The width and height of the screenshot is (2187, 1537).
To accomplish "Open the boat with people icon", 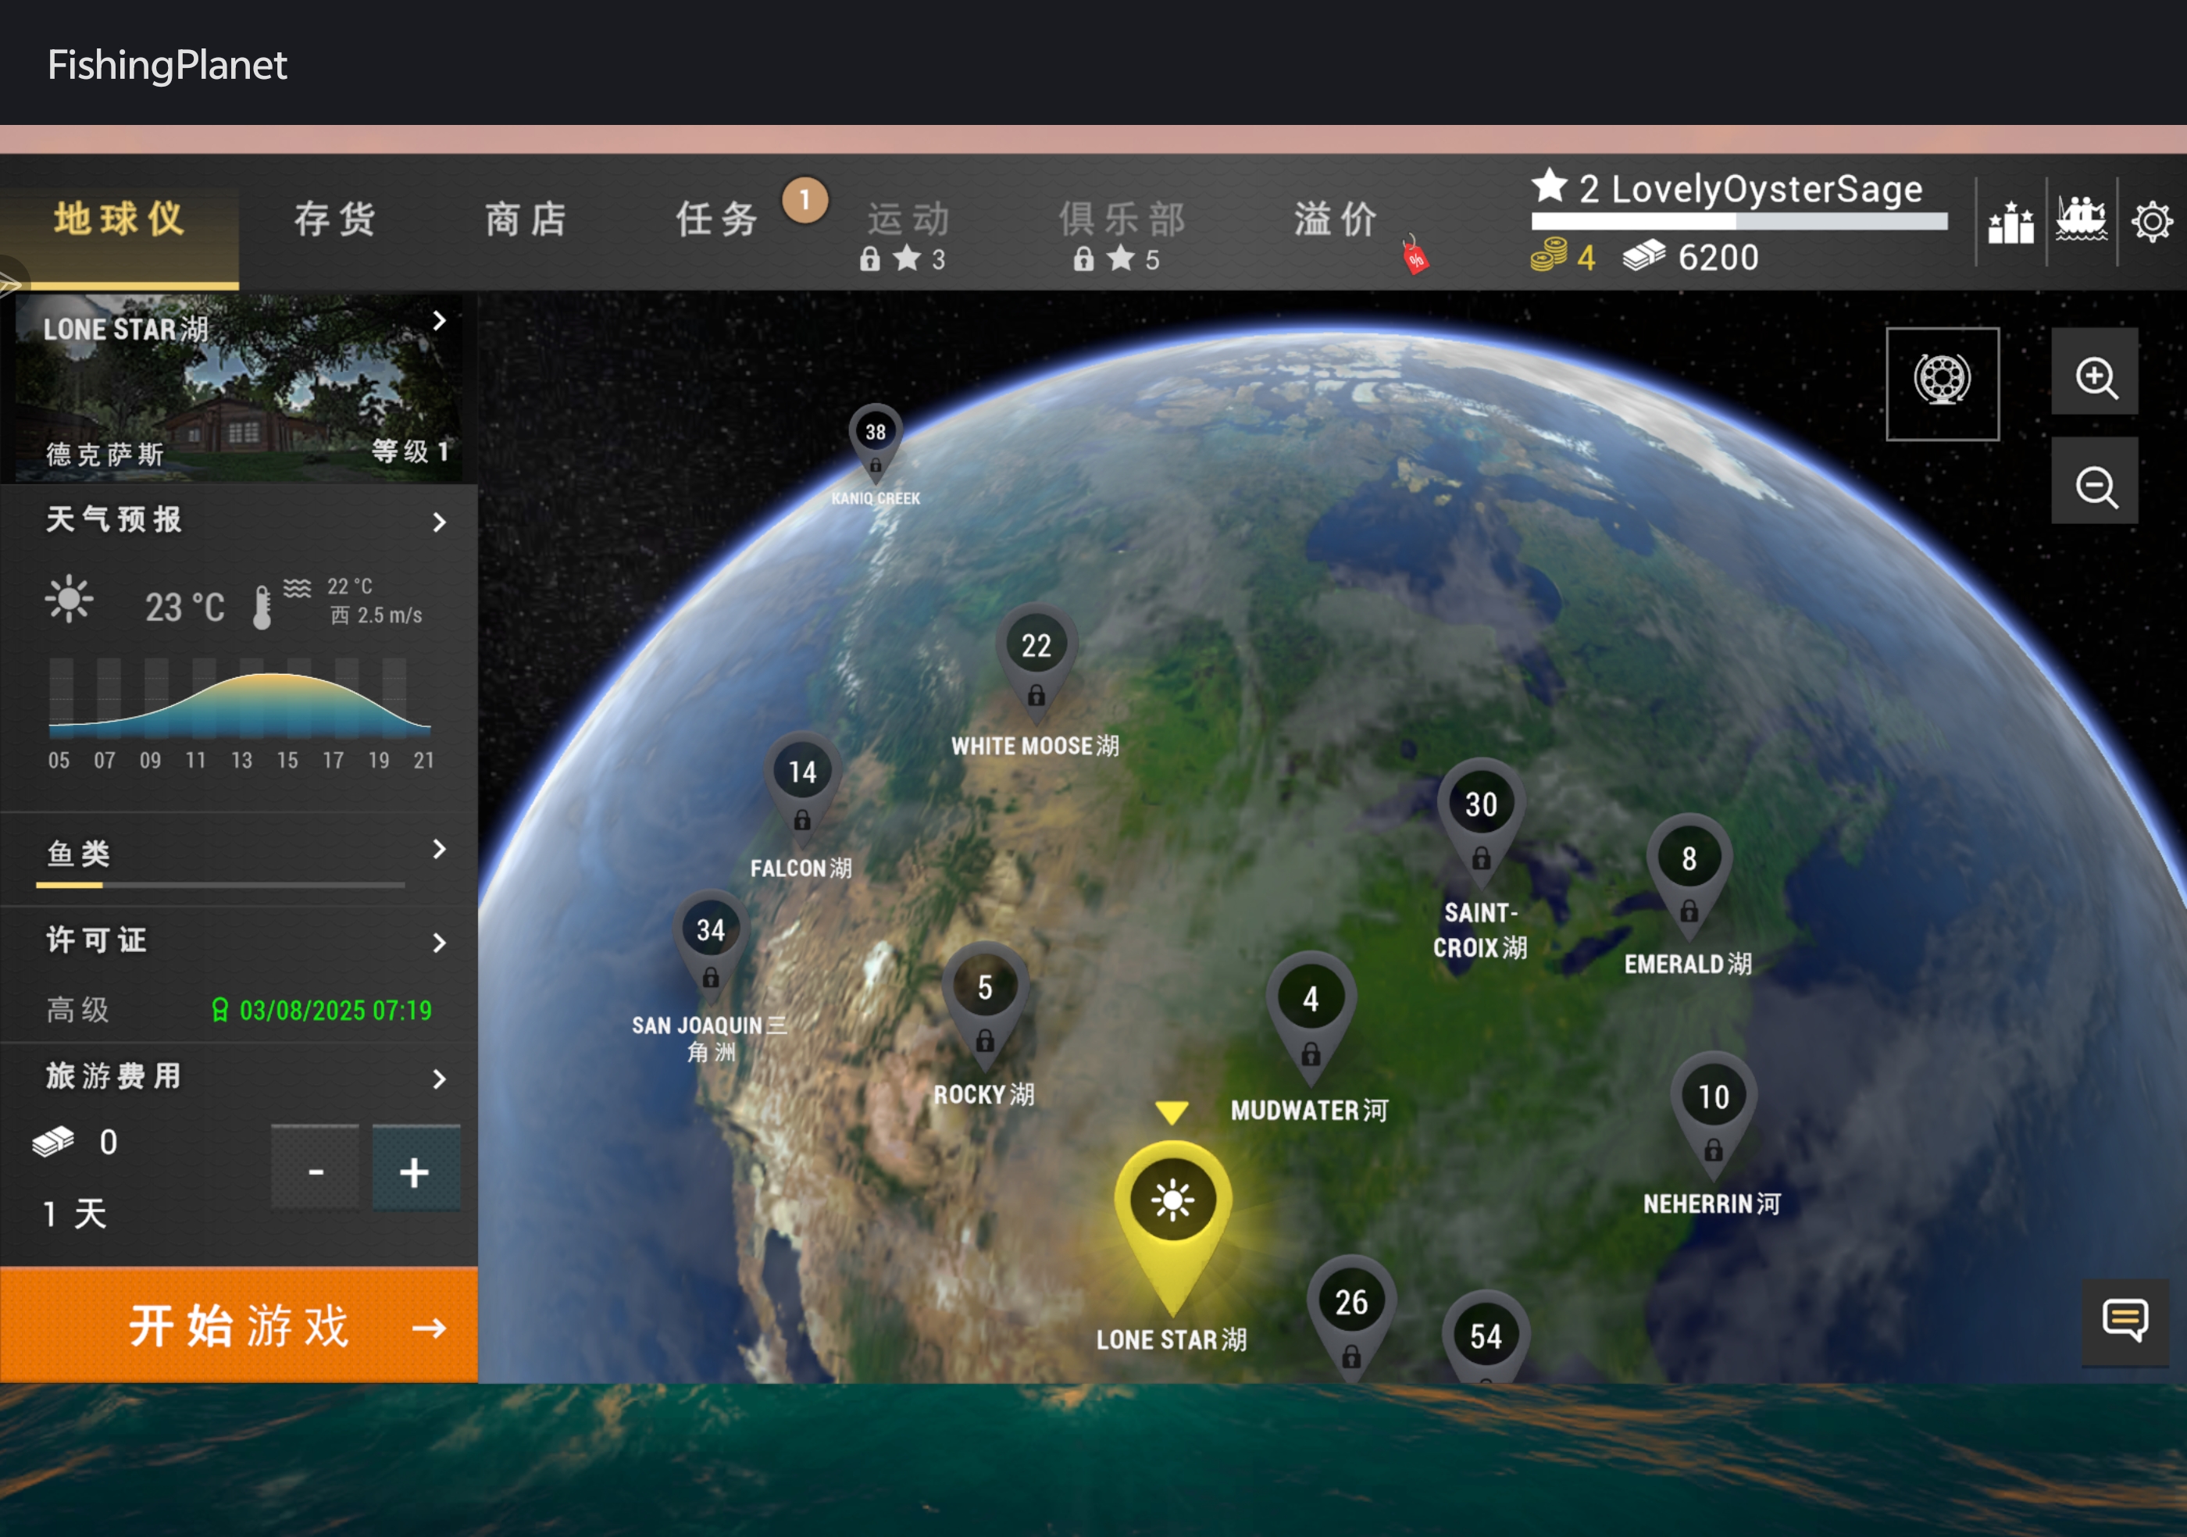I will pyautogui.click(x=2082, y=220).
